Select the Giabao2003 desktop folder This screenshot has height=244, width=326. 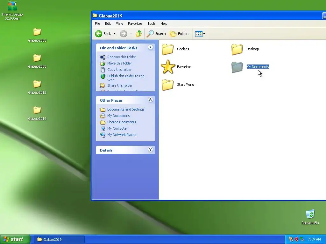click(x=37, y=35)
